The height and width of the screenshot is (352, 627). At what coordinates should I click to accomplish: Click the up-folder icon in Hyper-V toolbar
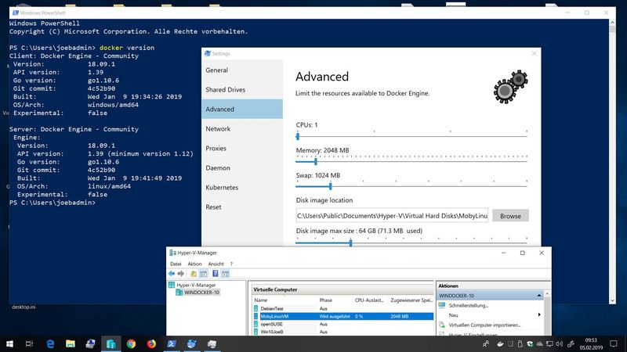tap(194, 274)
